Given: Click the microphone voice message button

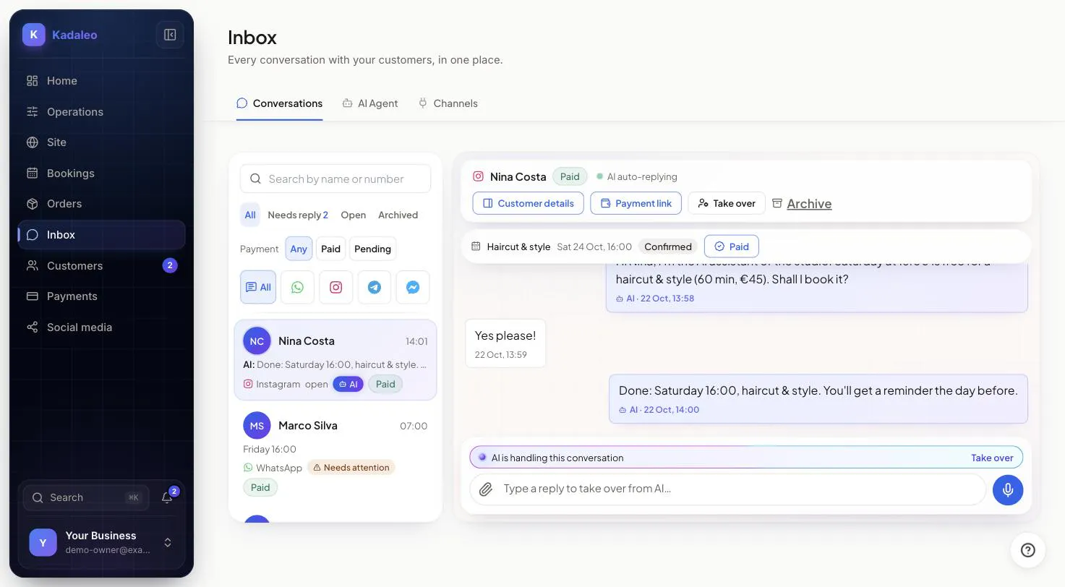Looking at the screenshot, I should 1008,489.
